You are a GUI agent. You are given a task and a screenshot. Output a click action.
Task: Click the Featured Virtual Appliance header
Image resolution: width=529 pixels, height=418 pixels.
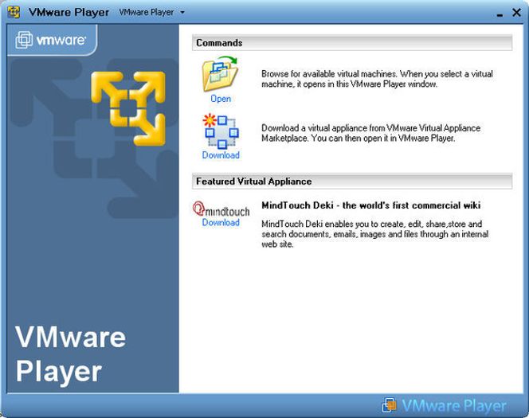coord(352,182)
